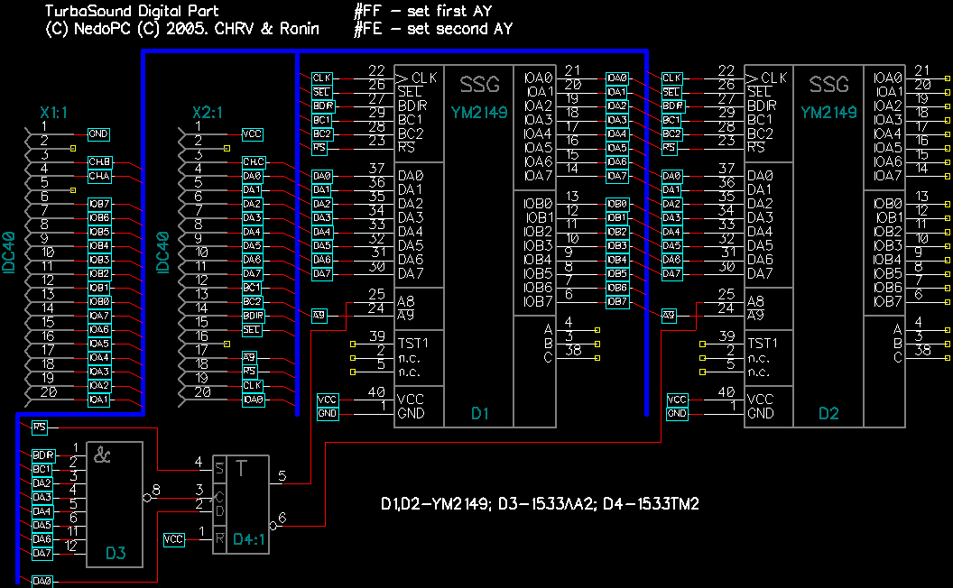Select the 'X2:1' connector designator
The image size is (953, 588).
click(x=208, y=113)
